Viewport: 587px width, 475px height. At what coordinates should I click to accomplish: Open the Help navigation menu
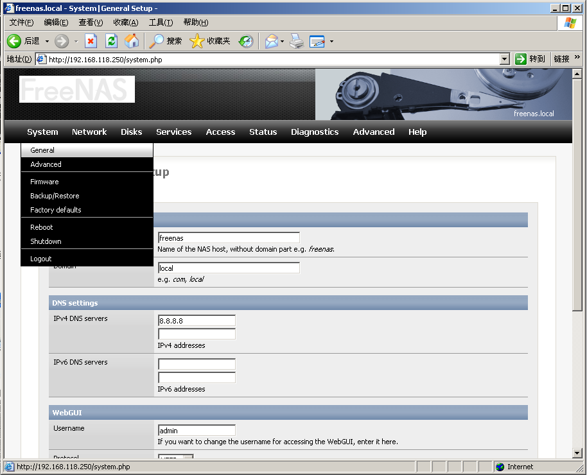point(417,132)
